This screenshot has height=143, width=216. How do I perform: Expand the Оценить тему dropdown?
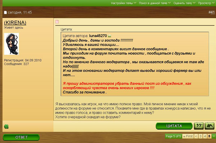[184, 3]
